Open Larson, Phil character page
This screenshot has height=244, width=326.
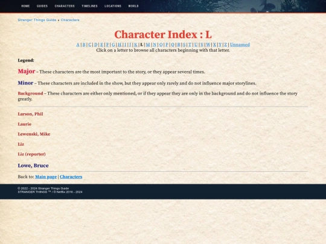30,114
